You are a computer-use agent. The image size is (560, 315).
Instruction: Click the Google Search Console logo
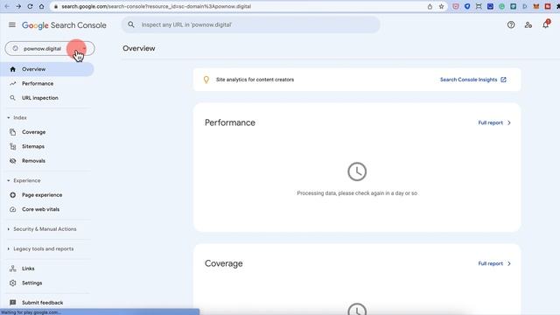pyautogui.click(x=64, y=25)
